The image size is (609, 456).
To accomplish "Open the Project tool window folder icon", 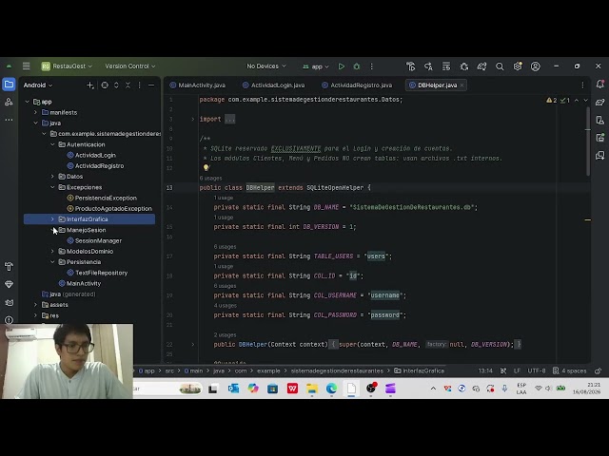I will coord(9,85).
